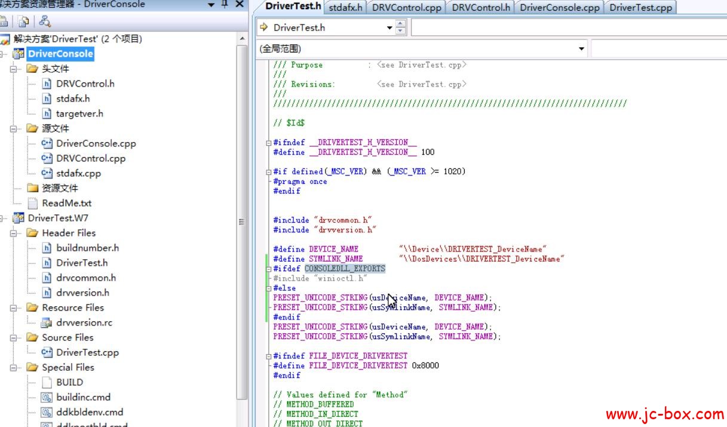This screenshot has width=727, height=427.
Task: Click the 源文件 folder icon
Action: 32,128
